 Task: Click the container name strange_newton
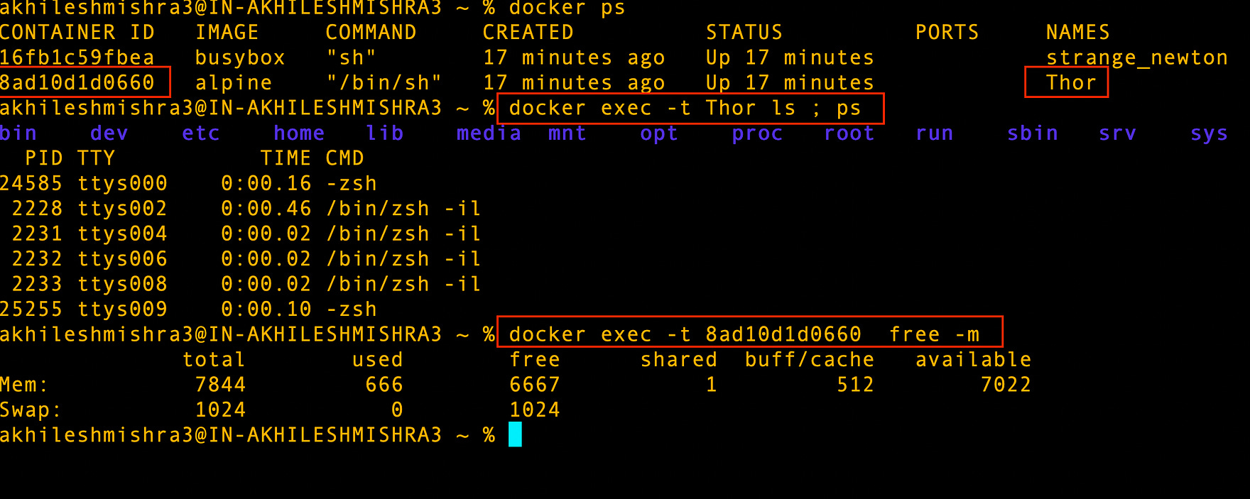(1137, 57)
